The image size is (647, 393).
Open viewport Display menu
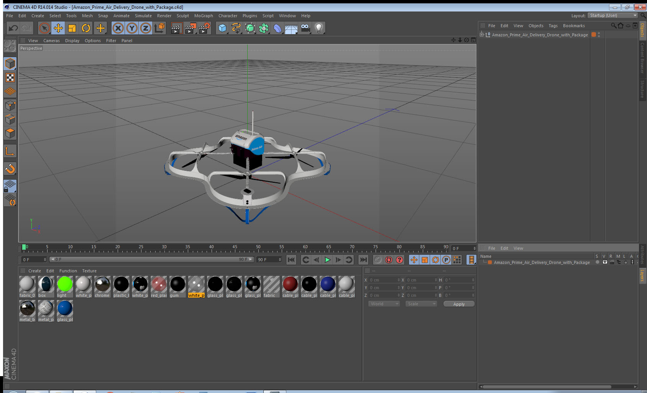pyautogui.click(x=72, y=41)
